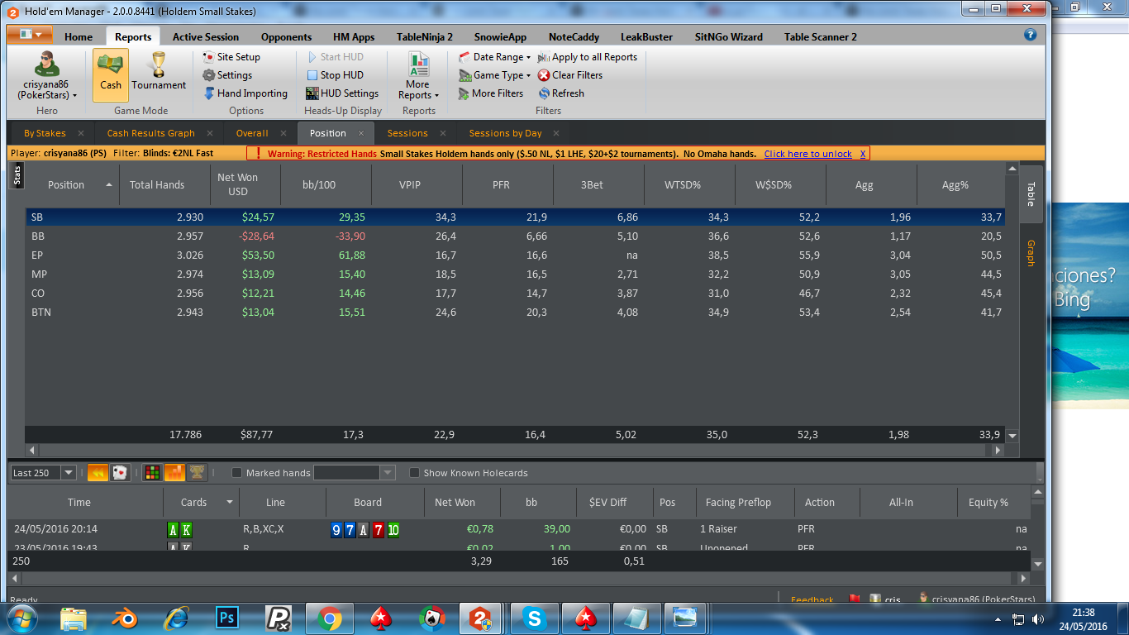Sort by the bb/100 column header
1129x635 pixels.
[326, 185]
